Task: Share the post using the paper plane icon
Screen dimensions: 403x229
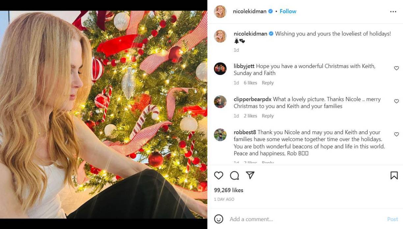Action: pos(251,175)
